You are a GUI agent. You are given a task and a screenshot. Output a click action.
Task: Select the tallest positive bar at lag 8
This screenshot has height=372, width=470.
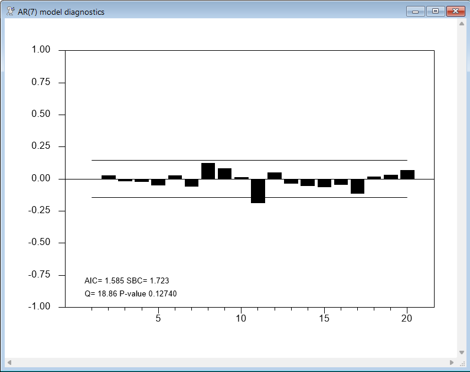[208, 171]
